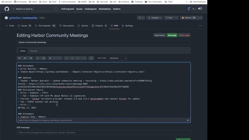Open the Gardening bookmark folder
This screenshot has height=140, width=249.
tap(124, 2)
